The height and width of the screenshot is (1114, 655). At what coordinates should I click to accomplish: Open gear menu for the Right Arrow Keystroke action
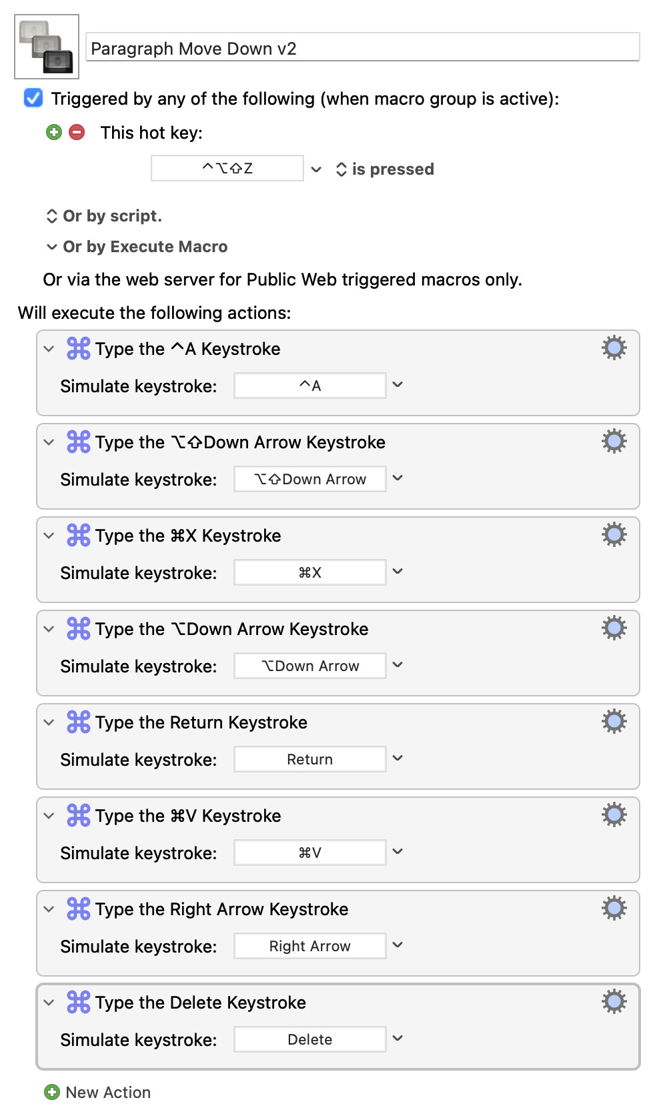614,908
